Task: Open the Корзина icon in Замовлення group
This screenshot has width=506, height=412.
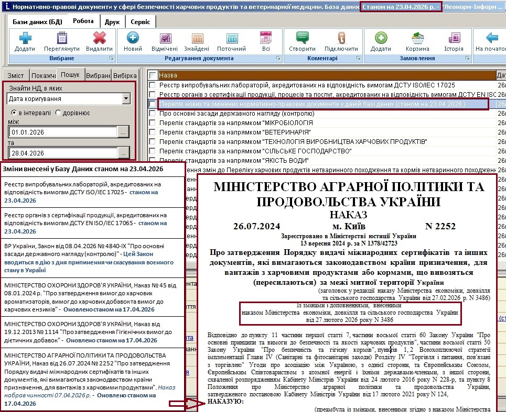Action: [417, 39]
